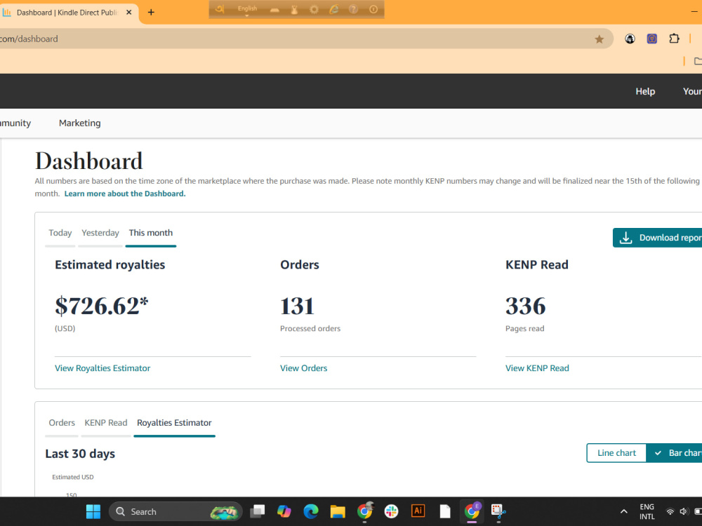The width and height of the screenshot is (702, 526).
Task: Open Task View on the taskbar
Action: point(258,511)
